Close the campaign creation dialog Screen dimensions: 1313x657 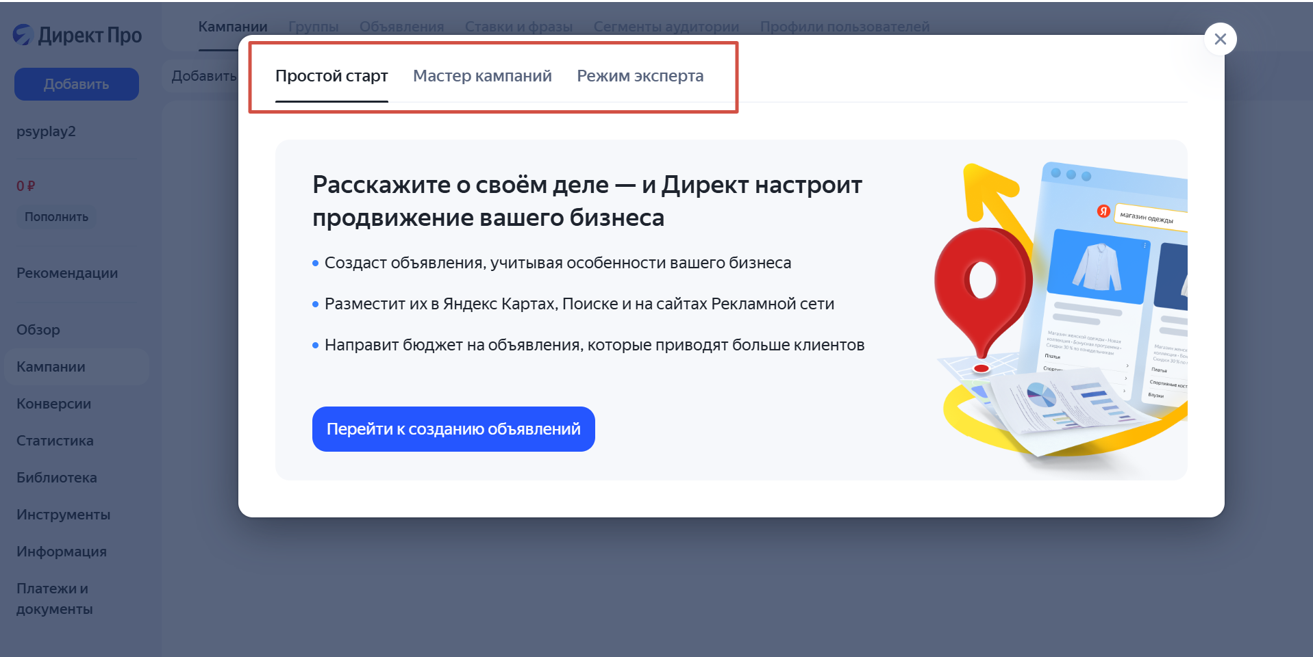[x=1220, y=39]
